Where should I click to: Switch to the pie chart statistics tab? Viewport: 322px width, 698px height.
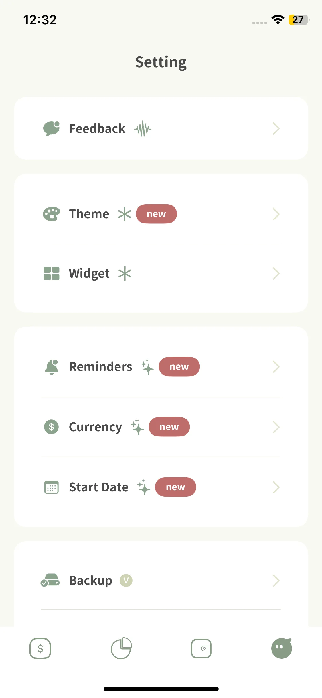(x=121, y=648)
